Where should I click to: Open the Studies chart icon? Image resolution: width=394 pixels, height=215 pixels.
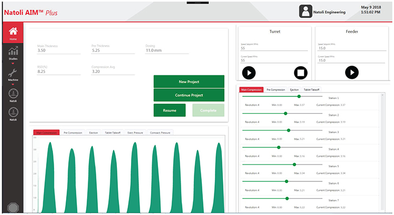13,51
